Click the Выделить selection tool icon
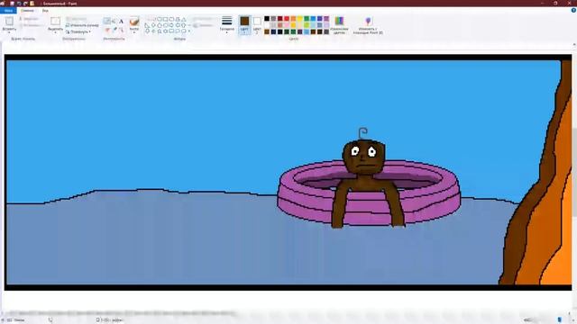 [55, 22]
